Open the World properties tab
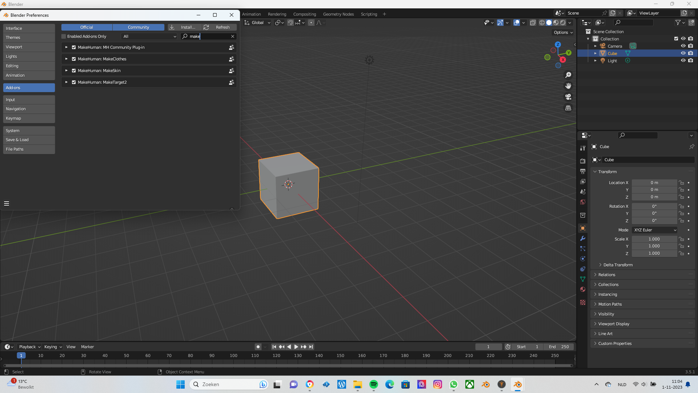 point(583,202)
